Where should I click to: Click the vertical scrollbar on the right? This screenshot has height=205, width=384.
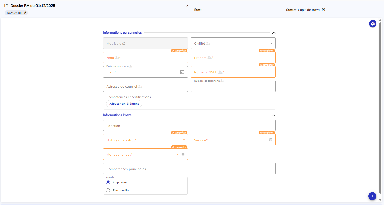pyautogui.click(x=380, y=106)
